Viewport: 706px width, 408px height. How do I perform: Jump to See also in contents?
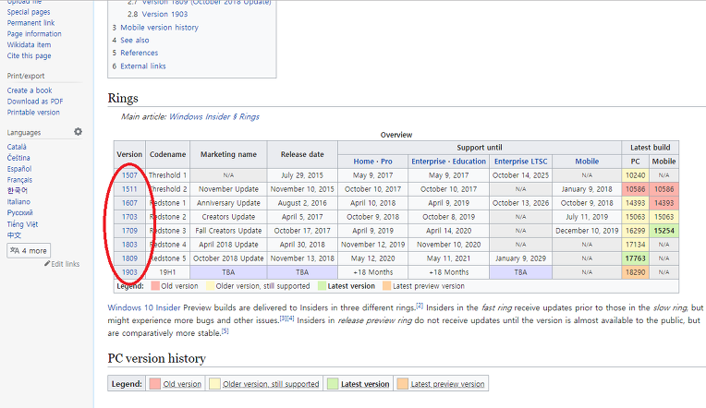[x=135, y=40]
